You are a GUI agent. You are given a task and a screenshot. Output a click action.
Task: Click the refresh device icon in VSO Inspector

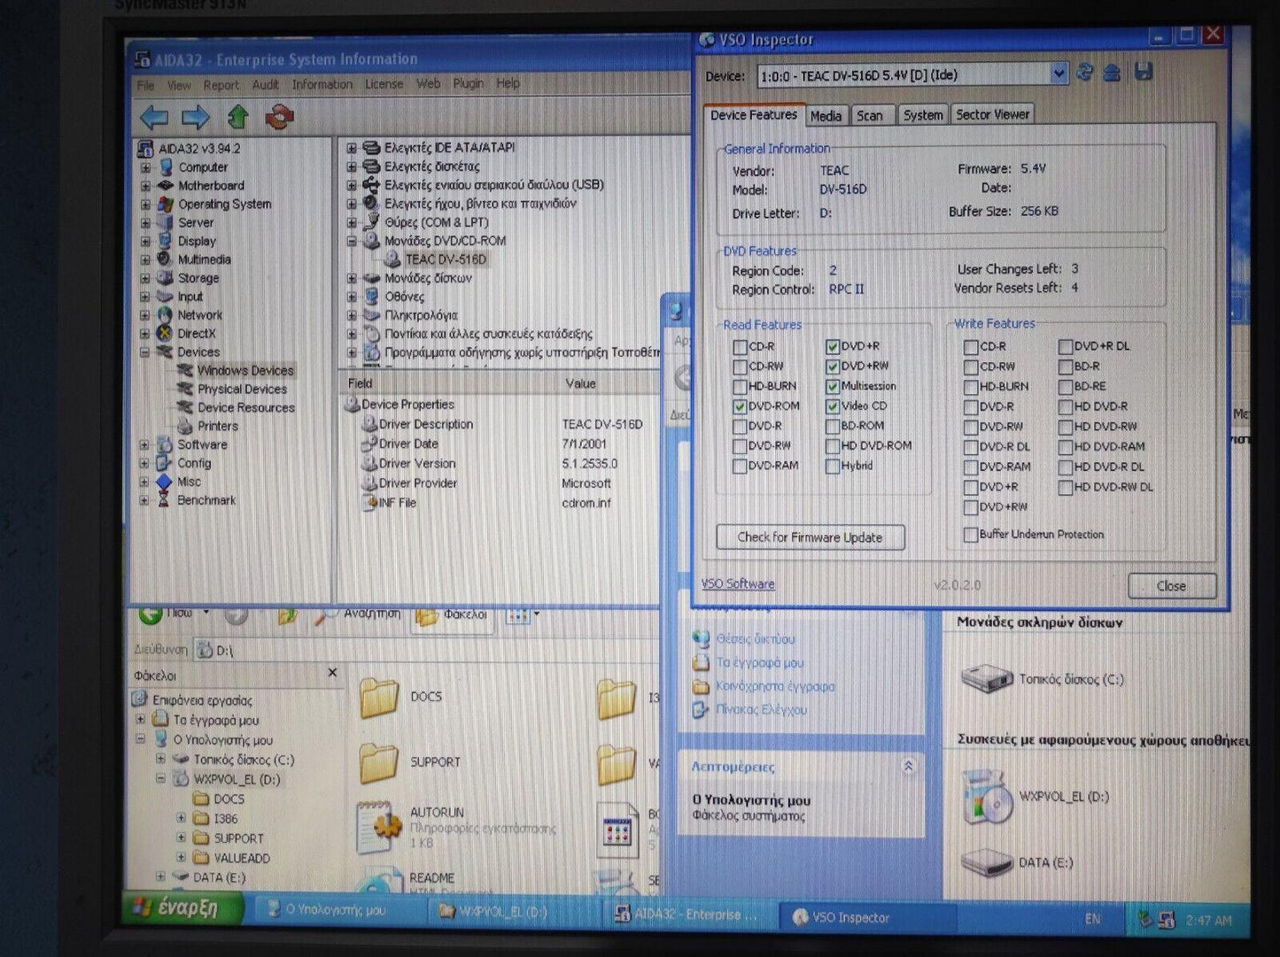pos(1084,73)
